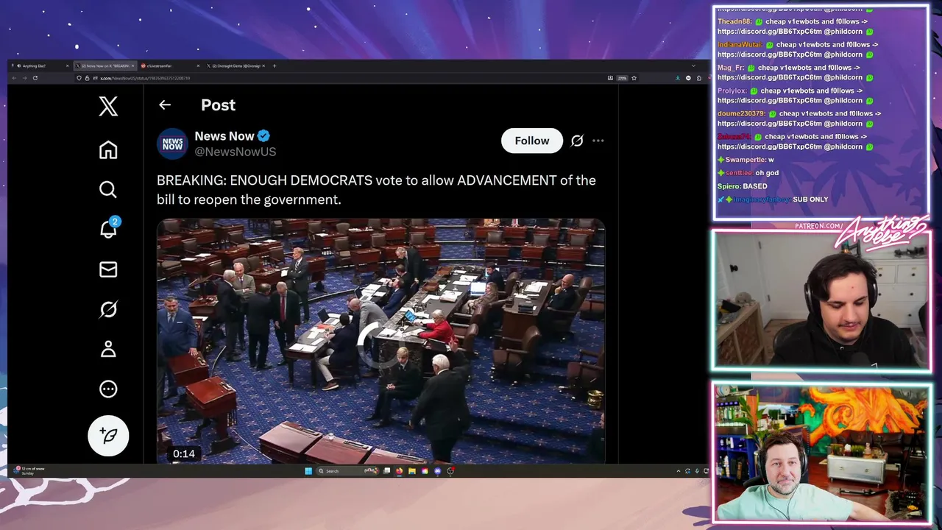Image resolution: width=942 pixels, height=530 pixels.
Task: Click the @NewsNowUS handle
Action: [x=235, y=152]
